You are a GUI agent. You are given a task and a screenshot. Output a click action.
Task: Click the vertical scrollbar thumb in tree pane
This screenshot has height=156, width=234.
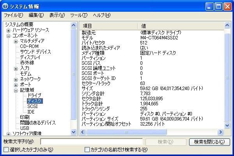click(x=73, y=74)
